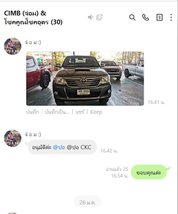Click sender name จ๋อม :) above the photo
This screenshot has width=178, height=214.
pos(33,42)
